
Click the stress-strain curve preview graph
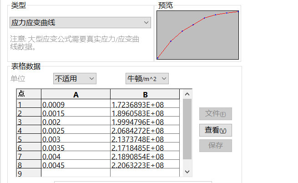coord(197,35)
